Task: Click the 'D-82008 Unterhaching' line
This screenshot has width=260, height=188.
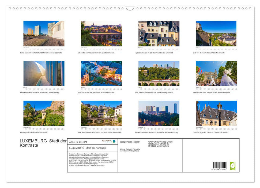Action: point(159,146)
